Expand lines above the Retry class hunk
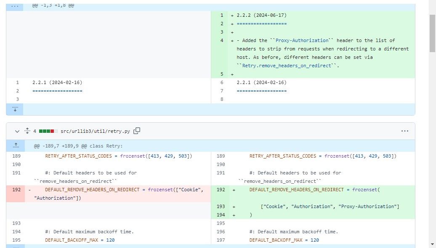Screen dimensions: 436x248 tap(15, 145)
